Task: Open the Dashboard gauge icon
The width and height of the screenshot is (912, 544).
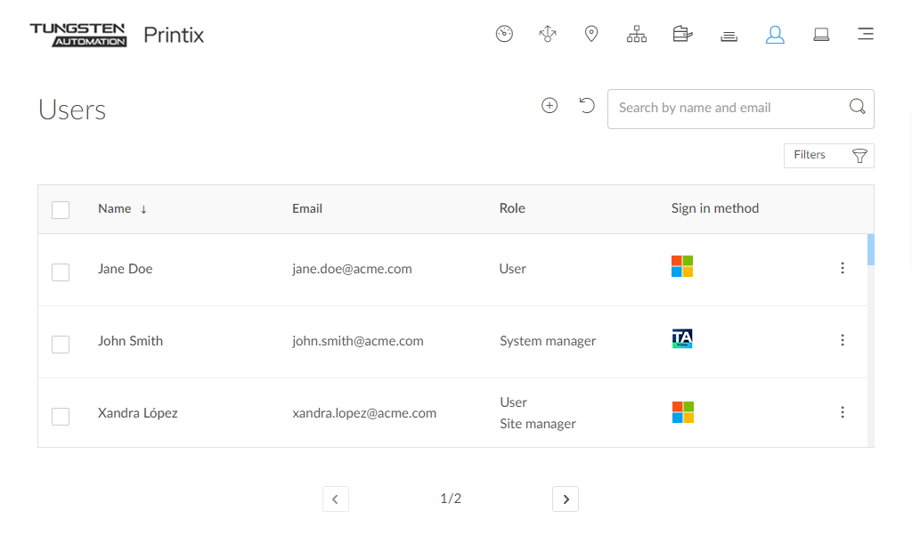Action: [x=504, y=35]
